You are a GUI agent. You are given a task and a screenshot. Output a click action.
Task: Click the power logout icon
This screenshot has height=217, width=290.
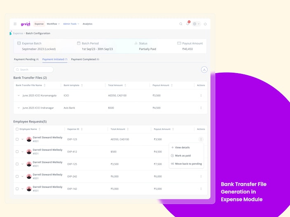[205, 24]
